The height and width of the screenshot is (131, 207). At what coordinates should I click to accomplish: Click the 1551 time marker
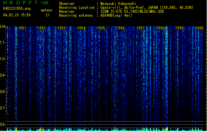22,28
